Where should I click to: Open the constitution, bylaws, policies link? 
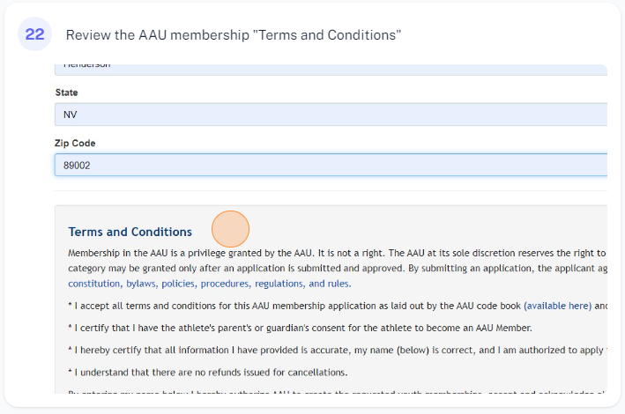tap(209, 284)
